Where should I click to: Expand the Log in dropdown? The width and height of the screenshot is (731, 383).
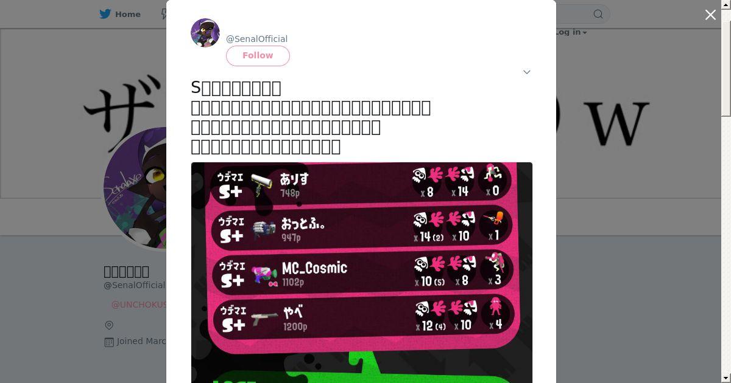coord(571,32)
